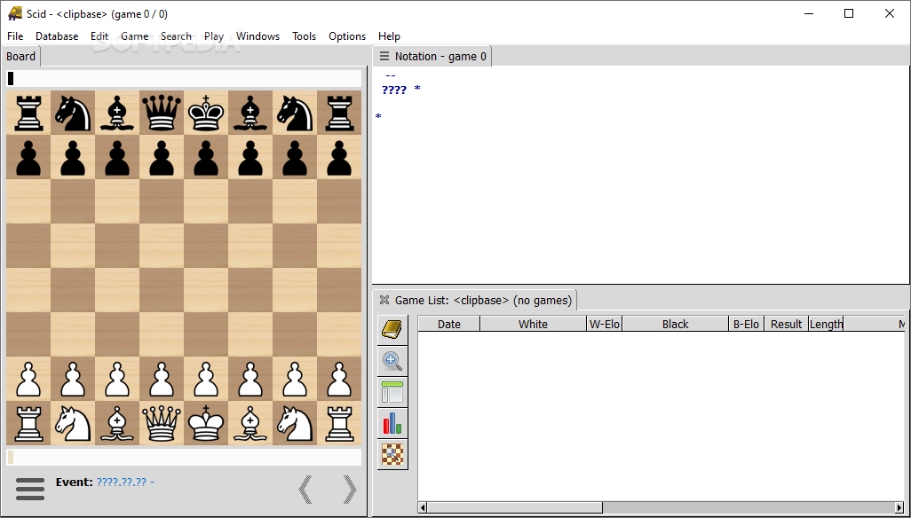Sort game list by Result column

pos(786,324)
